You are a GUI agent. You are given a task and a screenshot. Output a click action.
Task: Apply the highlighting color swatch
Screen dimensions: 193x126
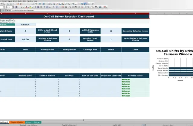[x=30, y=7]
